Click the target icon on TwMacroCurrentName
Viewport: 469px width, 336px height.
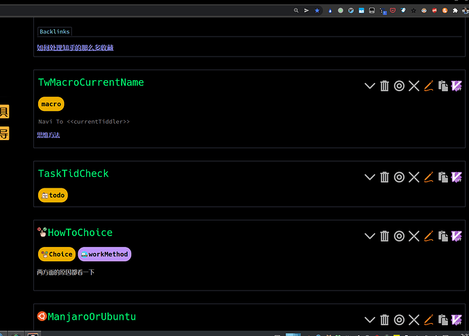pyautogui.click(x=399, y=86)
